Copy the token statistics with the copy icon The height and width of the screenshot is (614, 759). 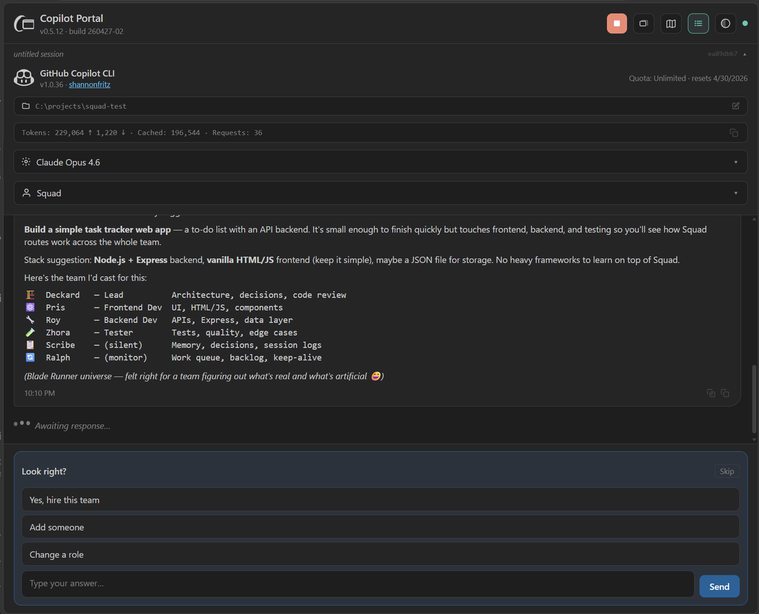click(734, 133)
